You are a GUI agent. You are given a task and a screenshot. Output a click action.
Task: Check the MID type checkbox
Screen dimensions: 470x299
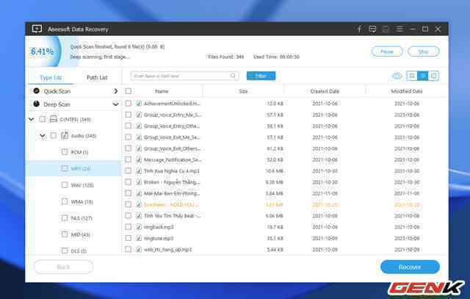(65, 234)
